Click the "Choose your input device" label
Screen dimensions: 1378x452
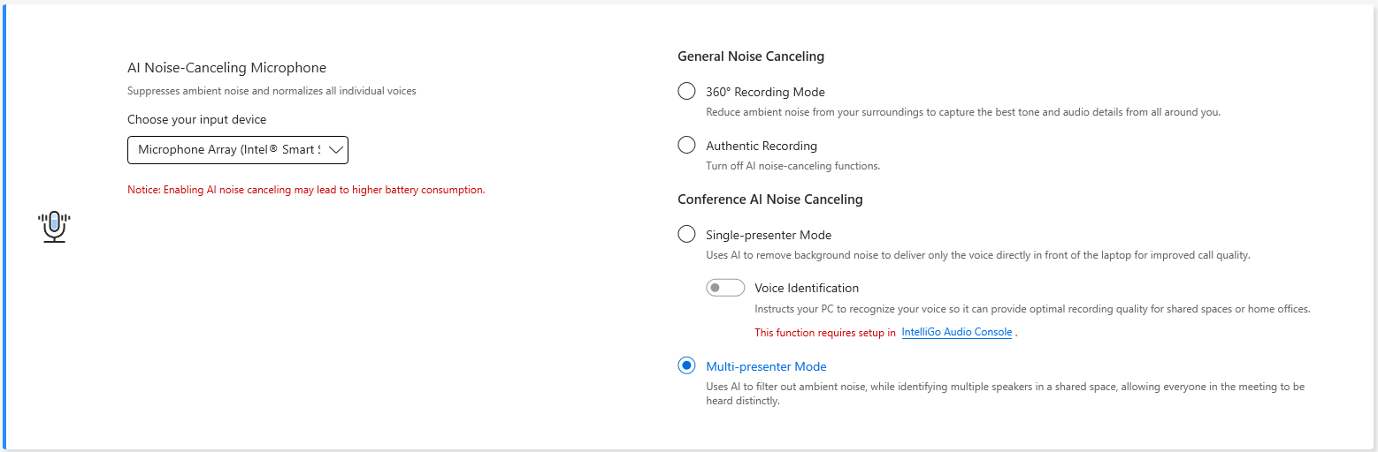click(196, 119)
